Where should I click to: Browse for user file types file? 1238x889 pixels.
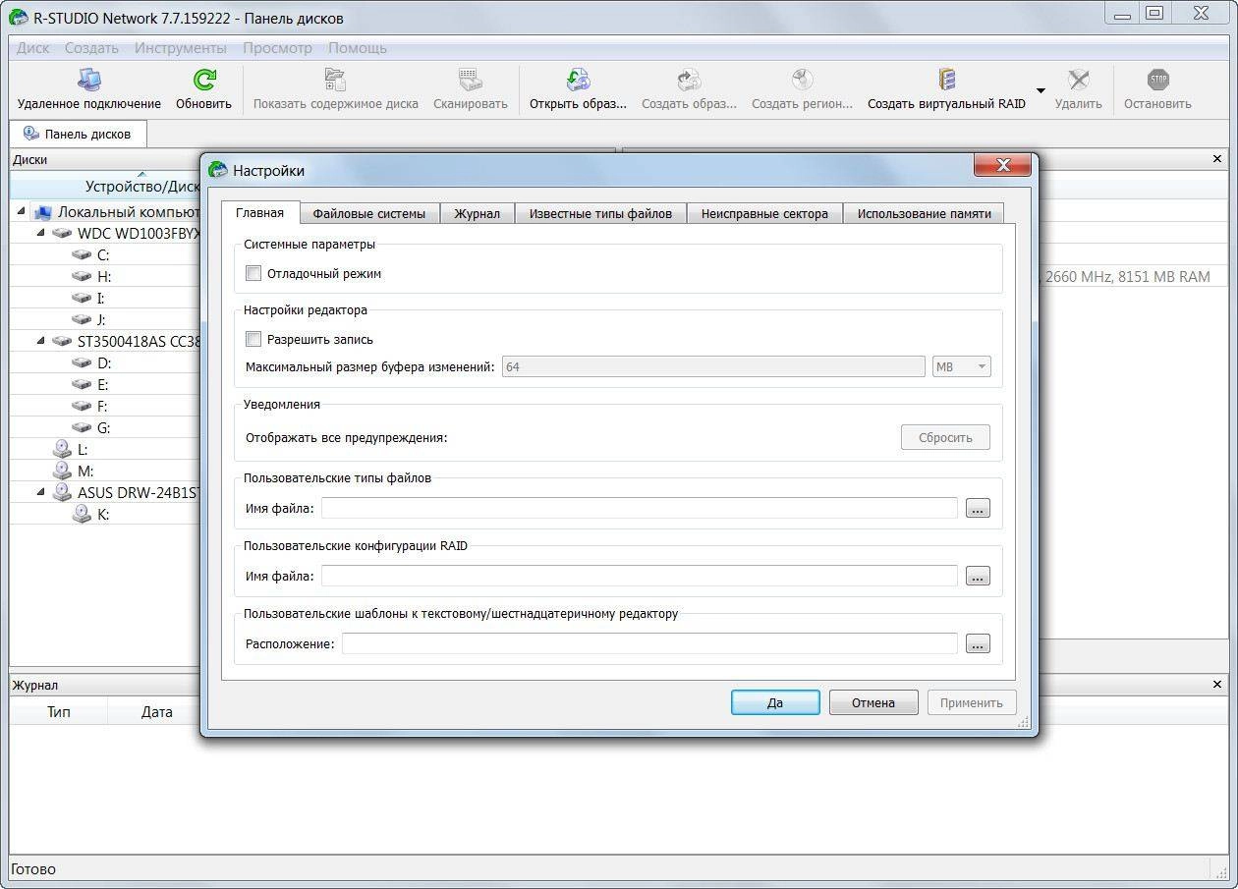(978, 509)
